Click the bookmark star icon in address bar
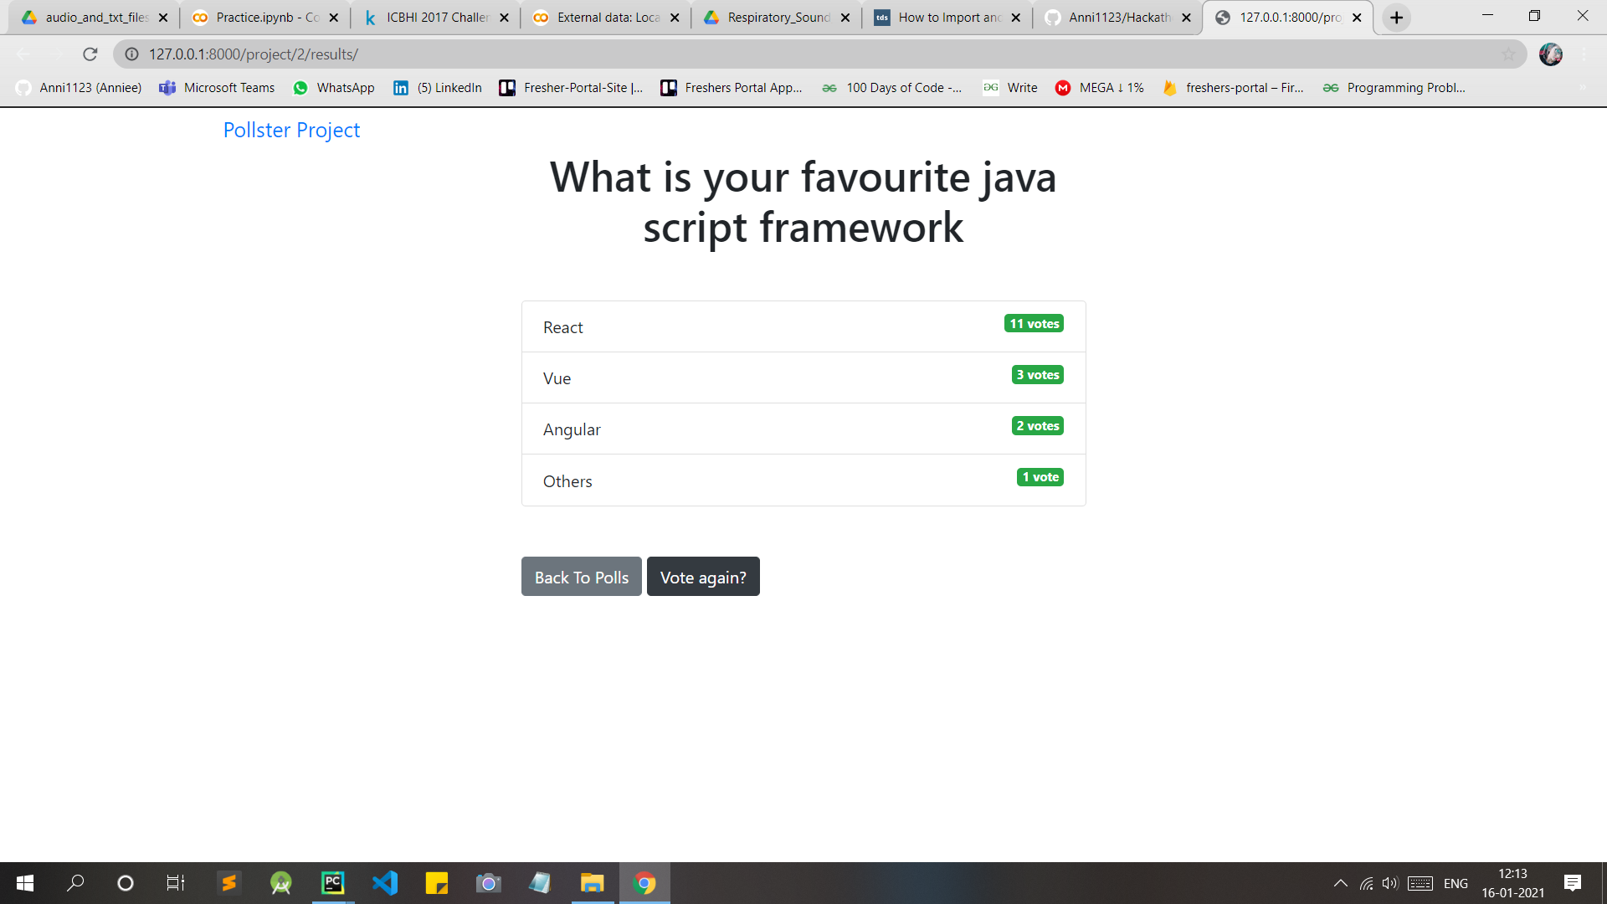 point(1508,54)
